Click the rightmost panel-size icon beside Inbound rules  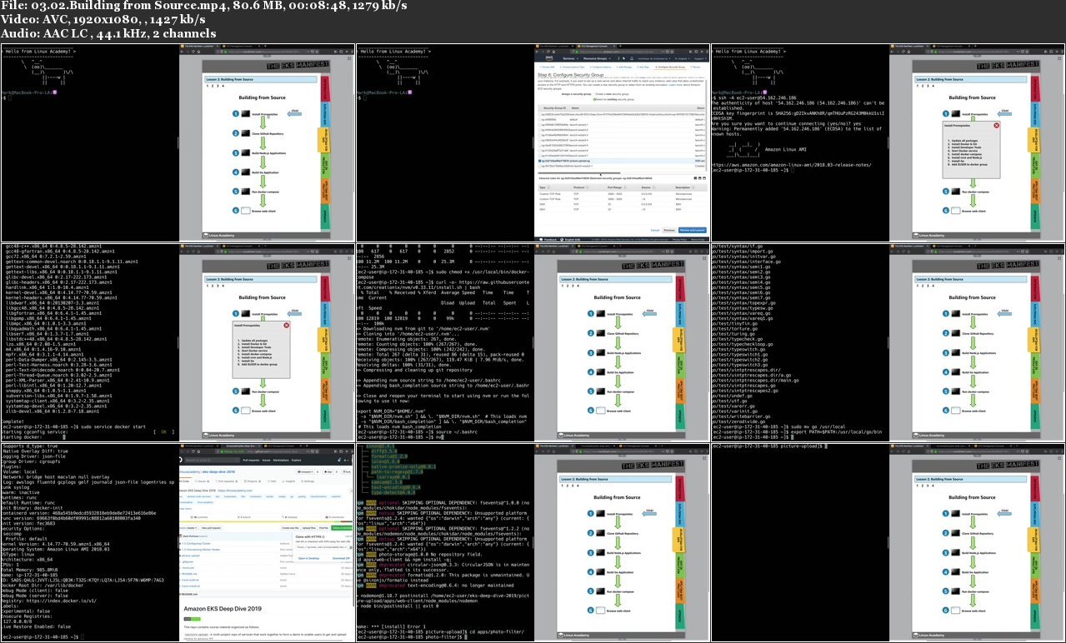pos(704,178)
